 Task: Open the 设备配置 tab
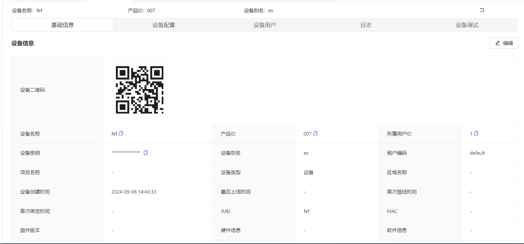click(x=164, y=25)
